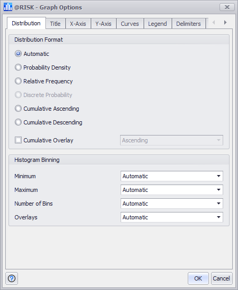Click the left tab arrow
This screenshot has width=238, height=290.
point(214,23)
